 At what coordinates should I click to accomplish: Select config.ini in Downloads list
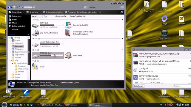pyautogui.click(x=162, y=70)
